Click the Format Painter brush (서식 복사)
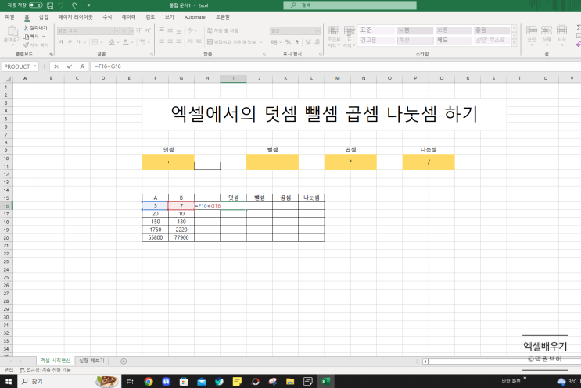The image size is (581, 388). (x=26, y=44)
